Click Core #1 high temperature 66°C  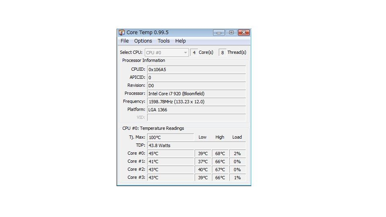(220, 162)
